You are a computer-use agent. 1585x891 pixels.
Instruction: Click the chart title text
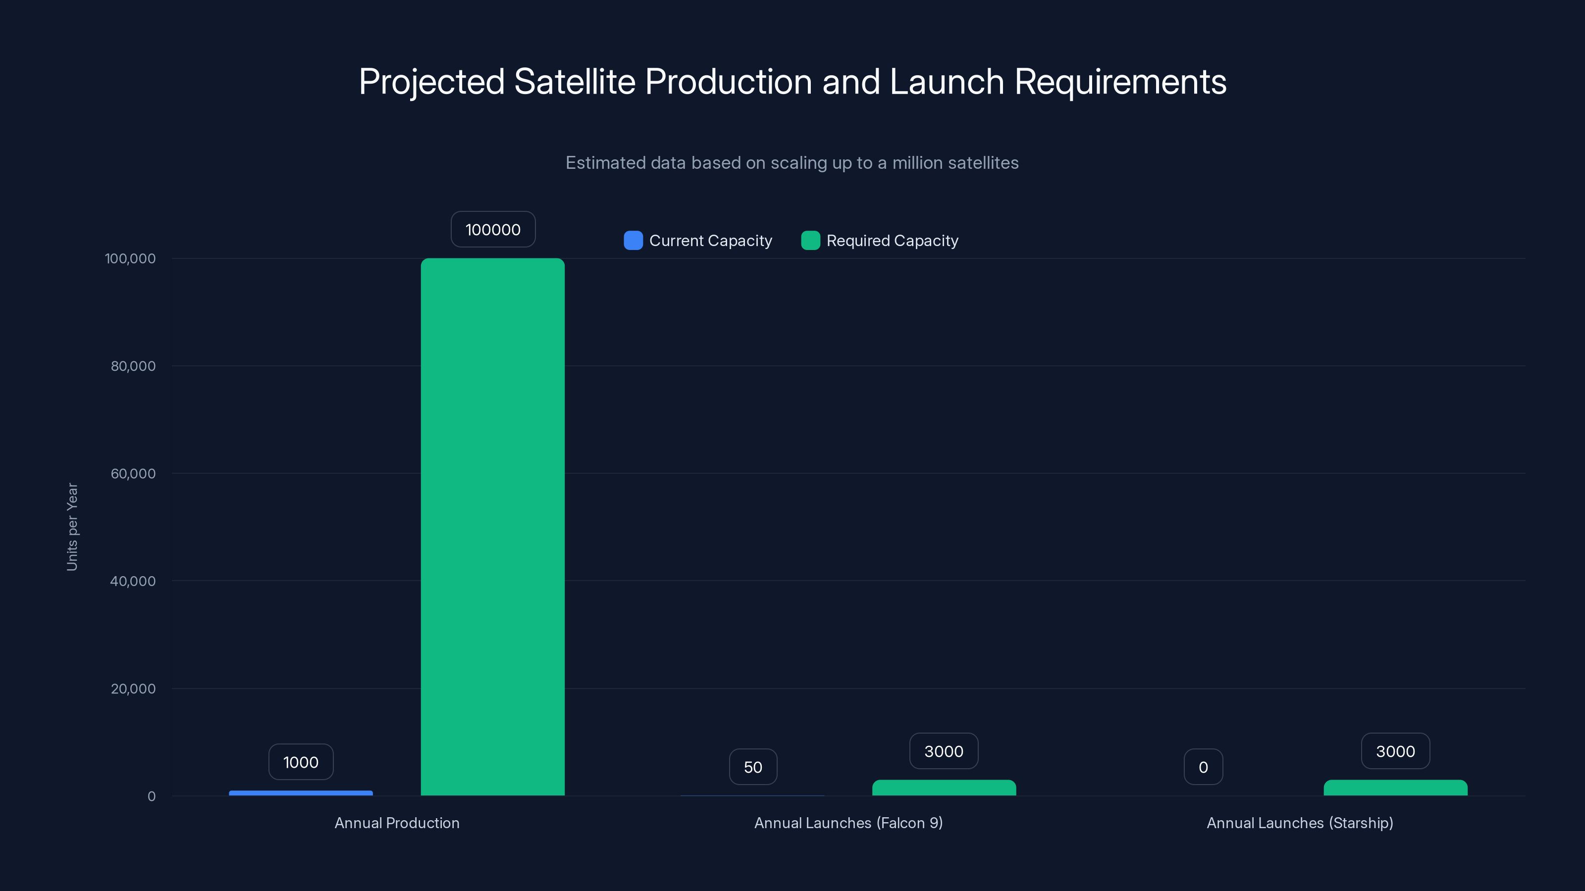coord(792,81)
